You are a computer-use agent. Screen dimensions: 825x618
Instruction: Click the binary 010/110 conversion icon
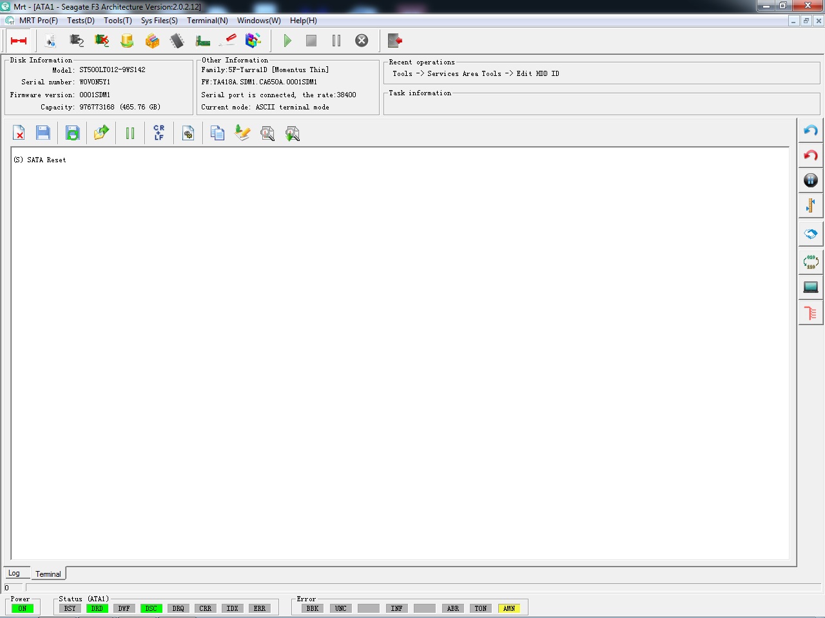[x=811, y=261]
